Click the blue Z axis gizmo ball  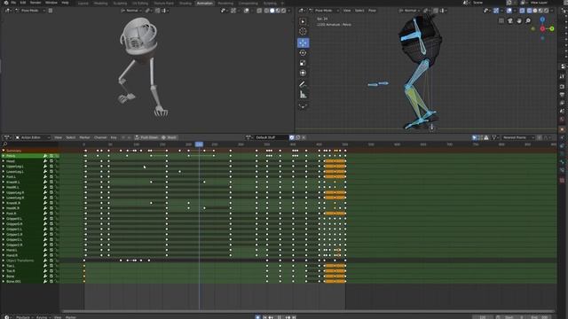pyautogui.click(x=542, y=19)
